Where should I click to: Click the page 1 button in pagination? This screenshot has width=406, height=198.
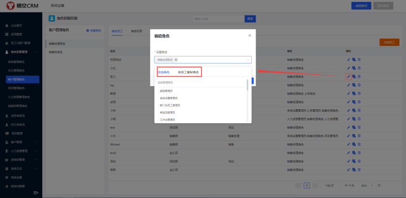[307, 186]
